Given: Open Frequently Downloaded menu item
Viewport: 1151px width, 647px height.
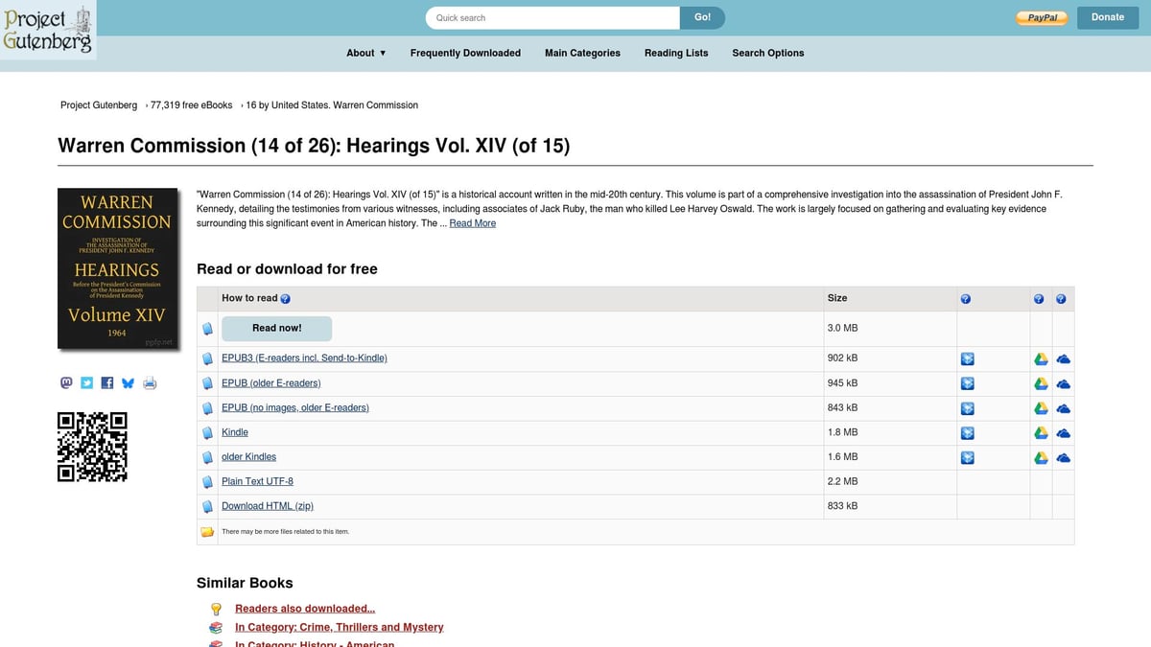Looking at the screenshot, I should pyautogui.click(x=465, y=53).
